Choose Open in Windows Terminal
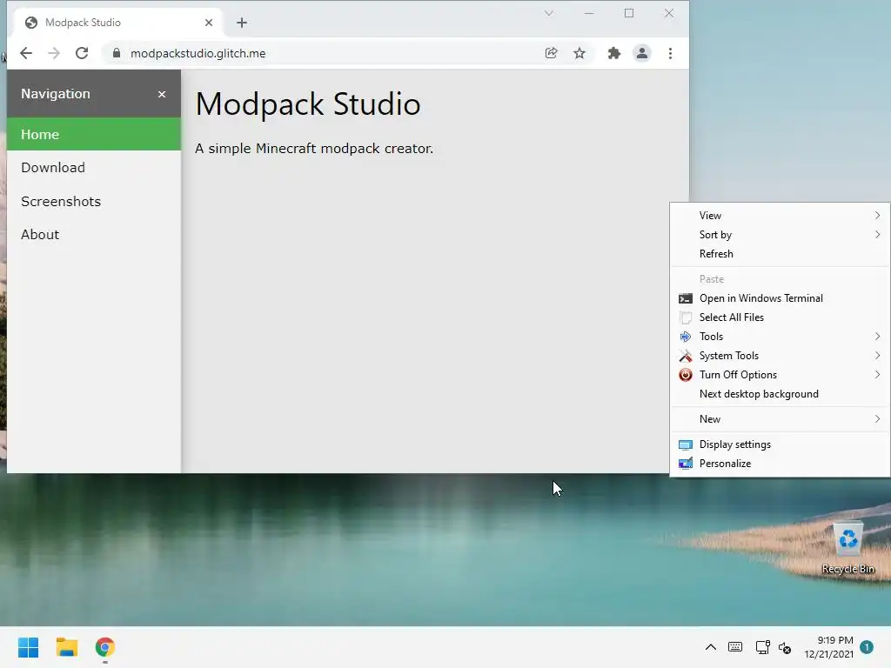Image resolution: width=891 pixels, height=668 pixels. (x=780, y=298)
